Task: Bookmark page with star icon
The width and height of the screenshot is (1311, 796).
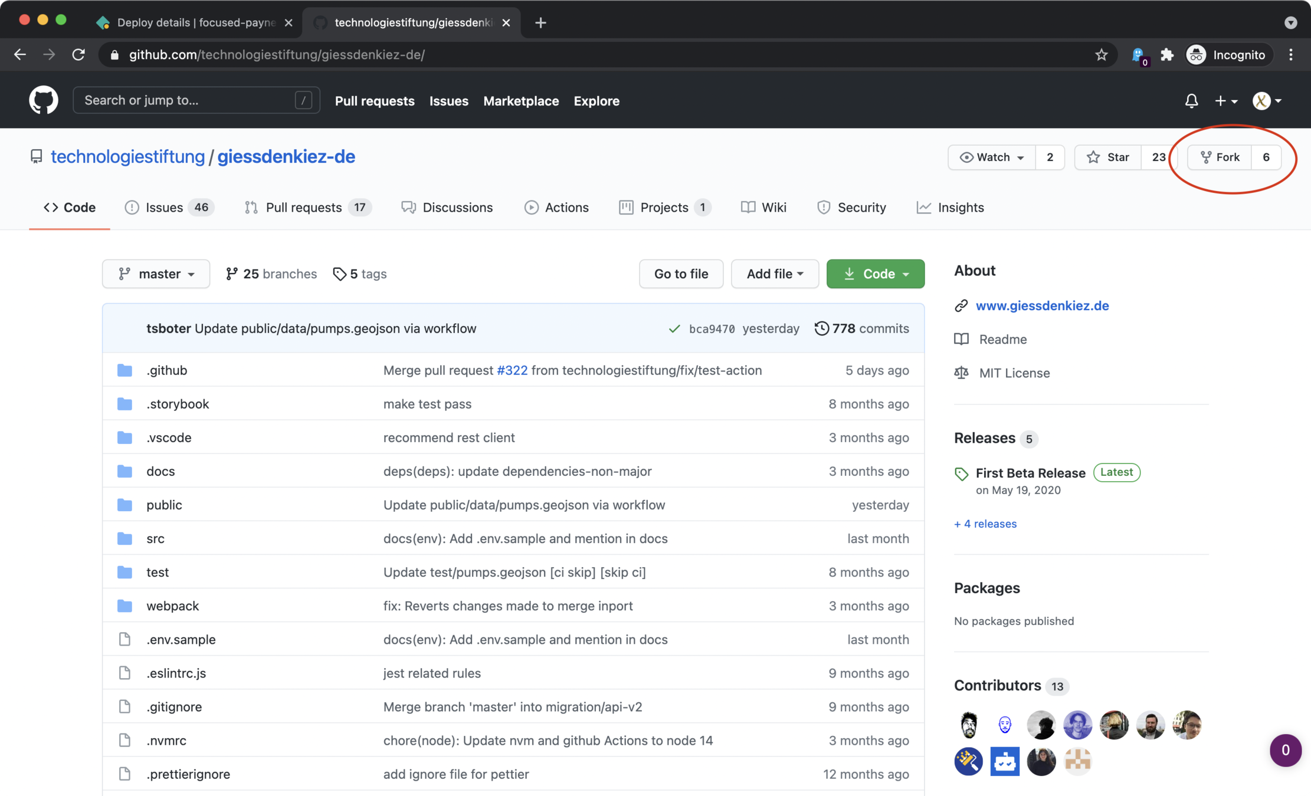Action: [x=1101, y=55]
